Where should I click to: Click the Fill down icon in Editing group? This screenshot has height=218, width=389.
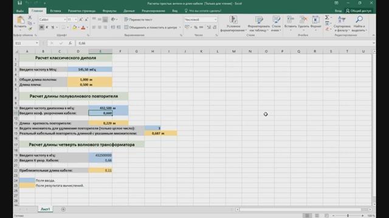click(x=327, y=23)
